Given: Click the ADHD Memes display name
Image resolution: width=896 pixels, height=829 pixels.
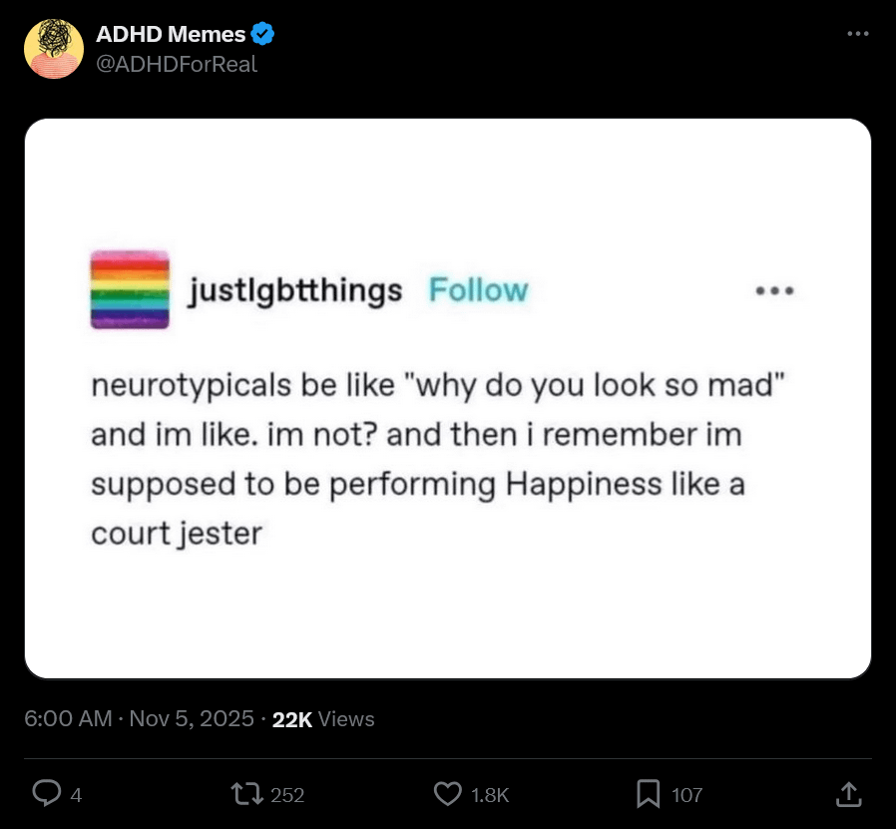Looking at the screenshot, I should [171, 34].
